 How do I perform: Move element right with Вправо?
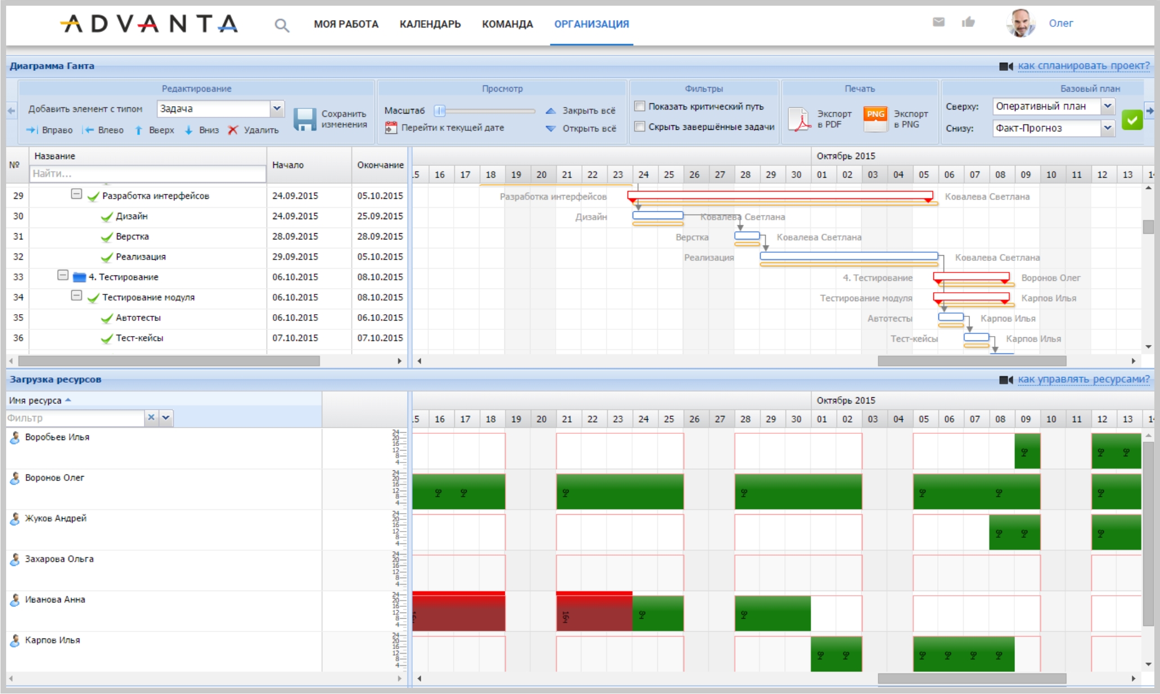(49, 130)
